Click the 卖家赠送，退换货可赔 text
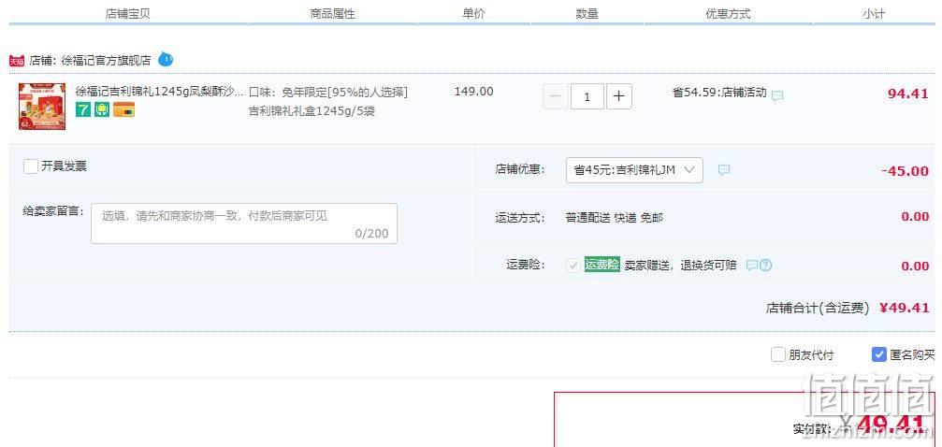942x447 pixels. pyautogui.click(x=681, y=265)
